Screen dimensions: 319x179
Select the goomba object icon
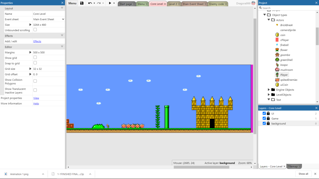tap(277, 55)
